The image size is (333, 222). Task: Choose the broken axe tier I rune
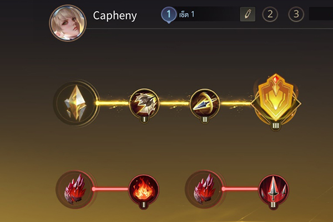tap(144, 103)
